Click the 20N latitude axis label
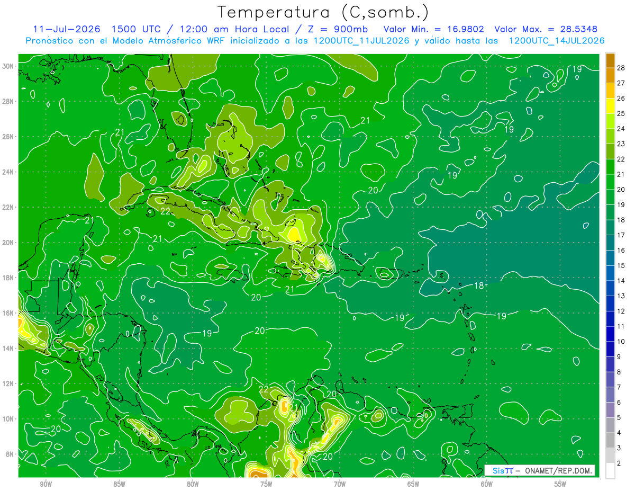 8,243
